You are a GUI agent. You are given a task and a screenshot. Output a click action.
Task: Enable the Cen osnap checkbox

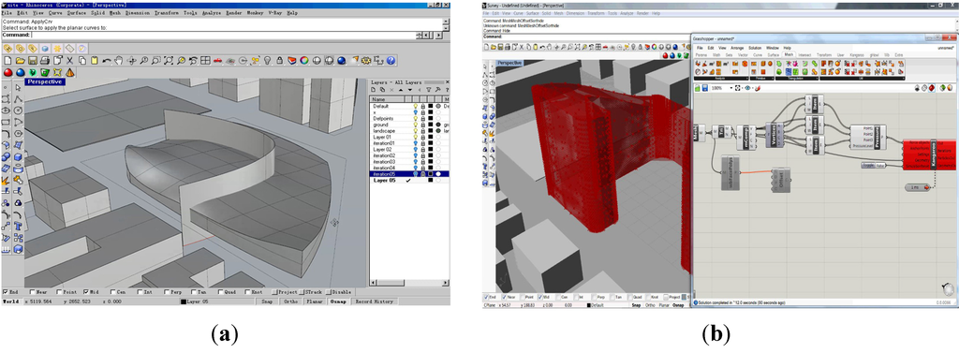click(x=112, y=292)
